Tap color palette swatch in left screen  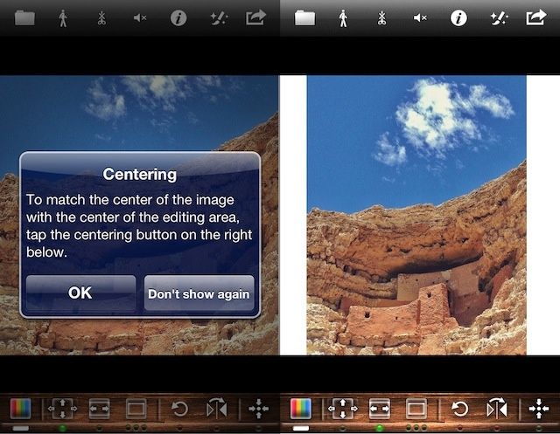coord(21,409)
